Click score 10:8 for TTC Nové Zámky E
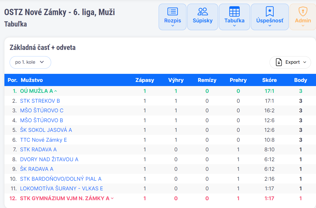This screenshot has height=208, width=316. point(270,140)
